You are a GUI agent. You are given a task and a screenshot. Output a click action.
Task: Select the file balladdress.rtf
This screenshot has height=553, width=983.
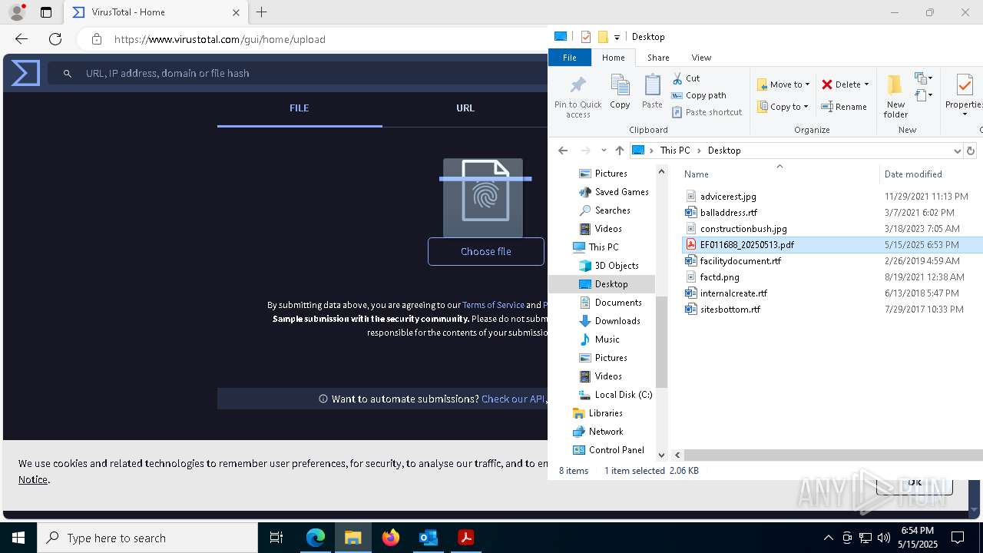[729, 213]
